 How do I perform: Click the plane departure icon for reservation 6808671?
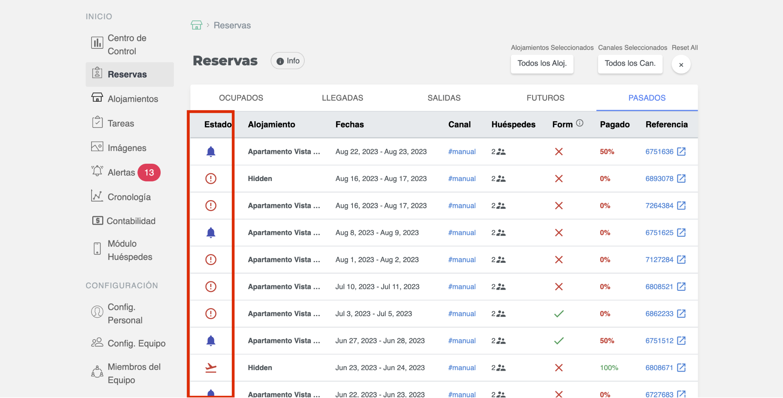tap(211, 368)
